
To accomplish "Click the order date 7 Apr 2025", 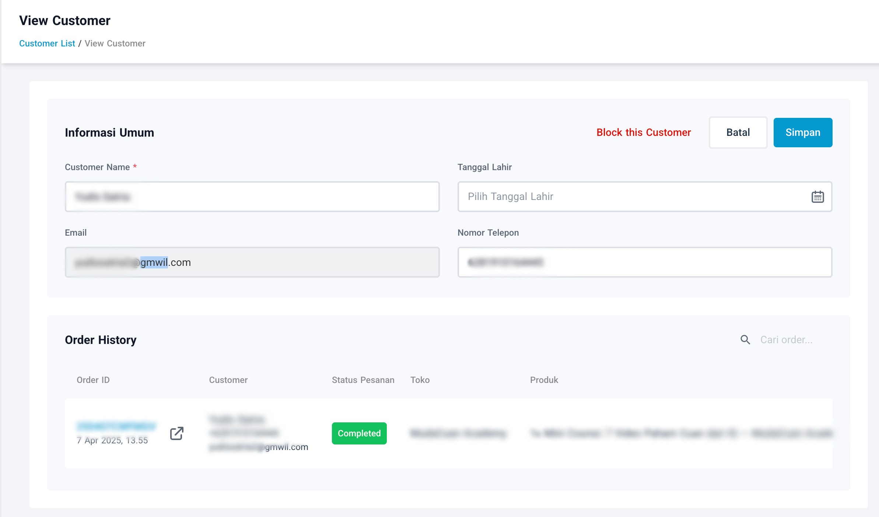I will click(112, 440).
